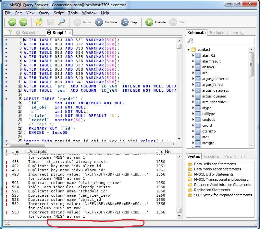Open a script file with folder icon
Screen dimensions: 260x229
39,22
